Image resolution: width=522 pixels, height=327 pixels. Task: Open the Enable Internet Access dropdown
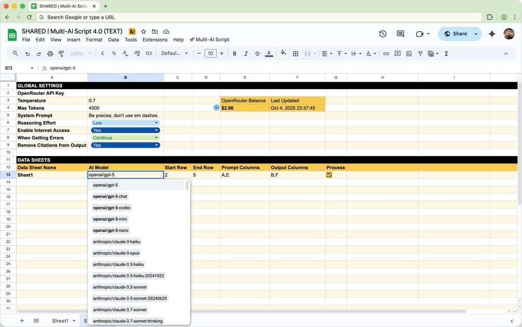click(126, 130)
